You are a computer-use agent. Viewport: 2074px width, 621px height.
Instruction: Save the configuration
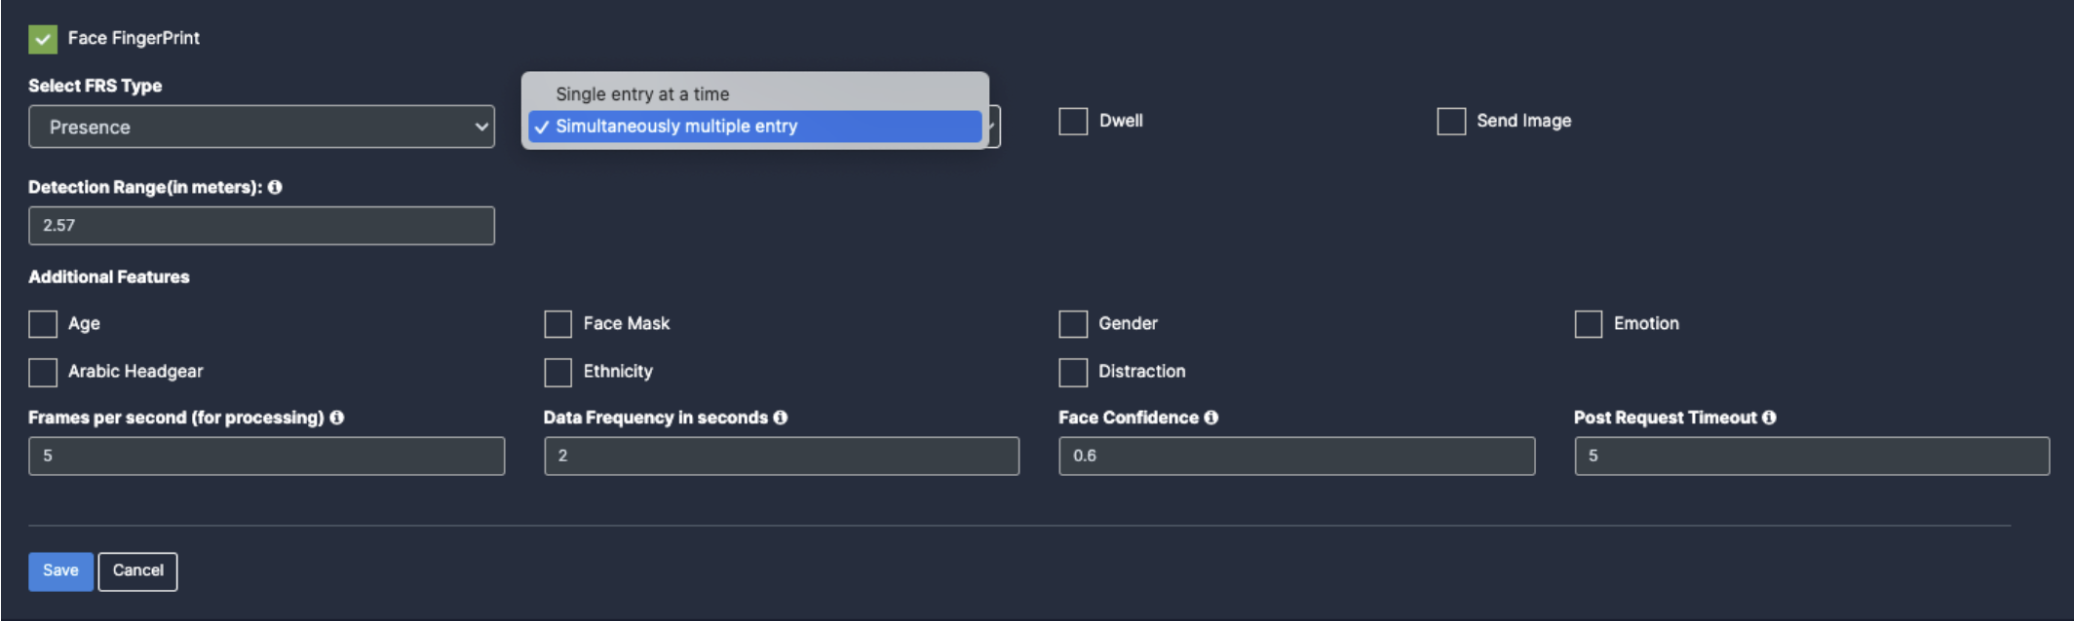point(60,571)
